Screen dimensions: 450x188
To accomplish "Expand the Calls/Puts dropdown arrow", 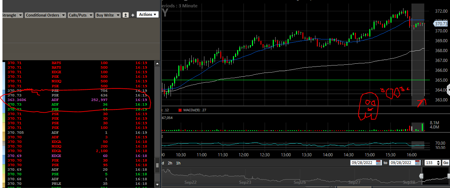I will pos(91,15).
